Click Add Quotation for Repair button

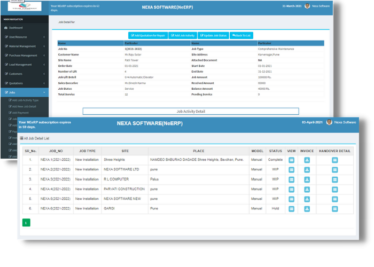[x=144, y=35]
